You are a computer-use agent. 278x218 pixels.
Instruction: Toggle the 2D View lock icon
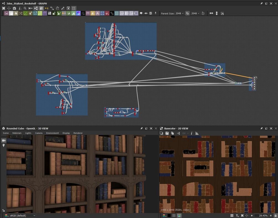point(275,216)
